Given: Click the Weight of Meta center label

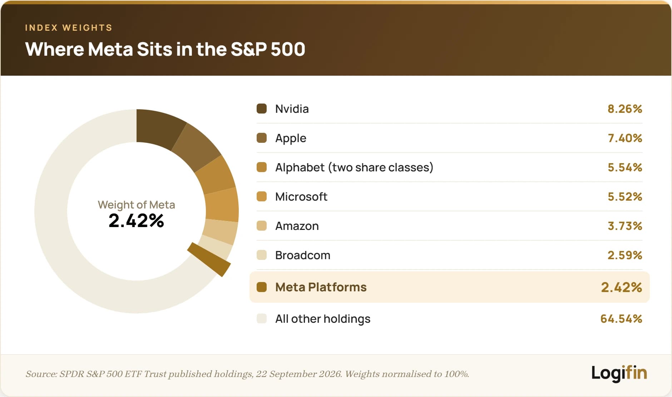Looking at the screenshot, I should pos(136,205).
